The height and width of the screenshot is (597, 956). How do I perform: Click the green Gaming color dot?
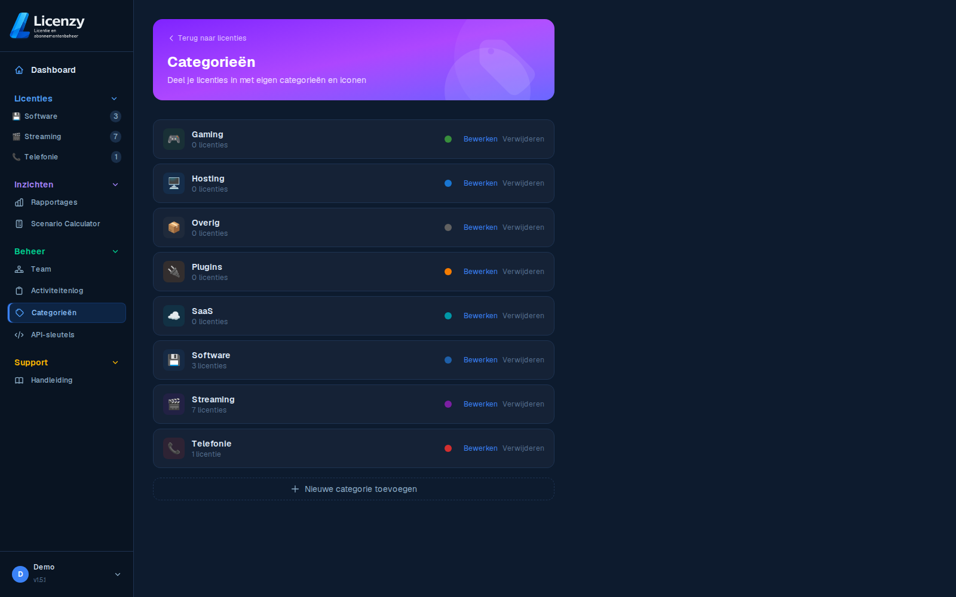pyautogui.click(x=448, y=139)
